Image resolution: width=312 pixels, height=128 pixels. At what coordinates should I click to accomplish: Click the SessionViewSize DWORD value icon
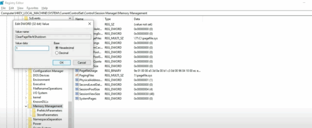(x=77, y=94)
